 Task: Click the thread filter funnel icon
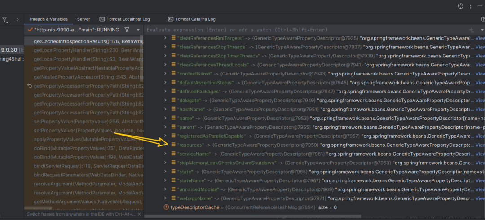click(127, 30)
